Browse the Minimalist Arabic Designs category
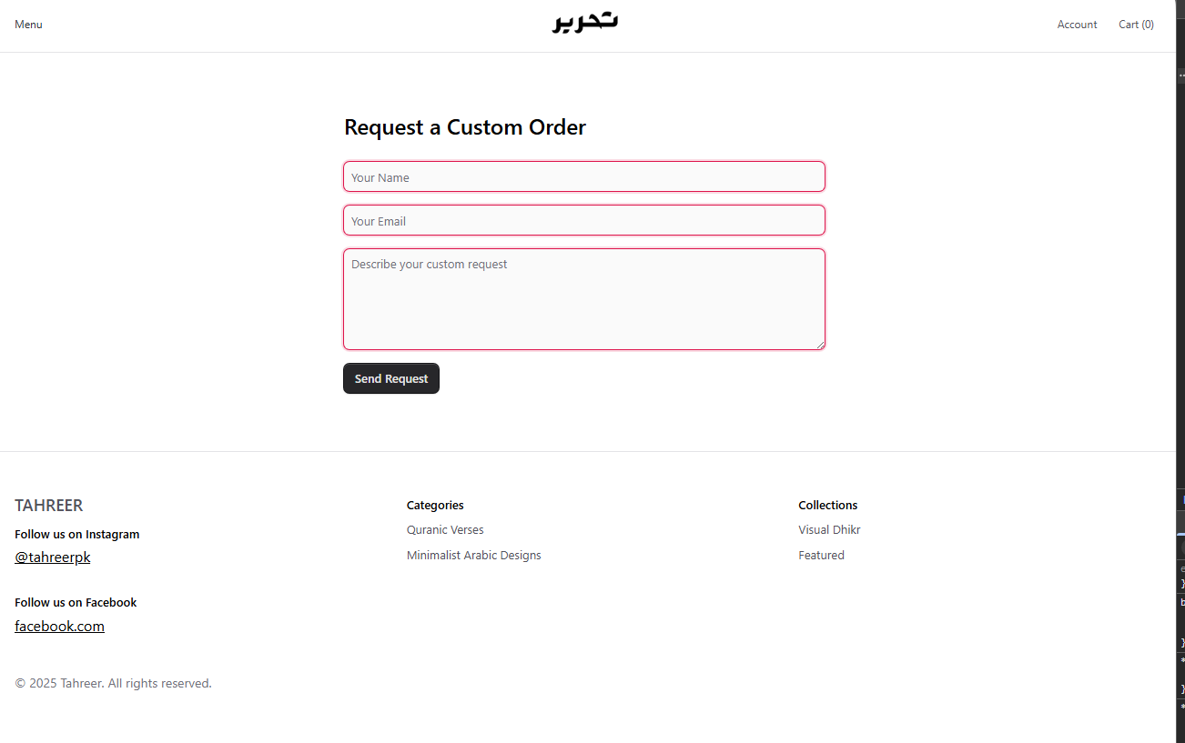Viewport: 1185px width, 743px height. point(473,555)
